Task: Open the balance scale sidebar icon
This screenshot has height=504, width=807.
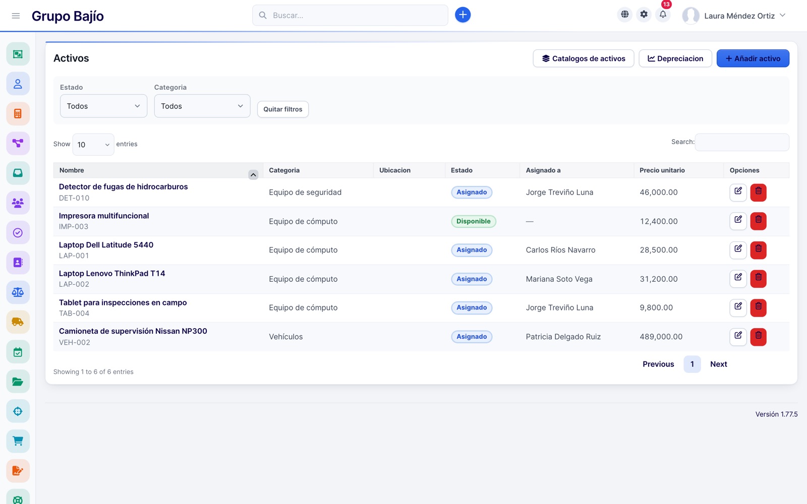Action: pyautogui.click(x=18, y=292)
